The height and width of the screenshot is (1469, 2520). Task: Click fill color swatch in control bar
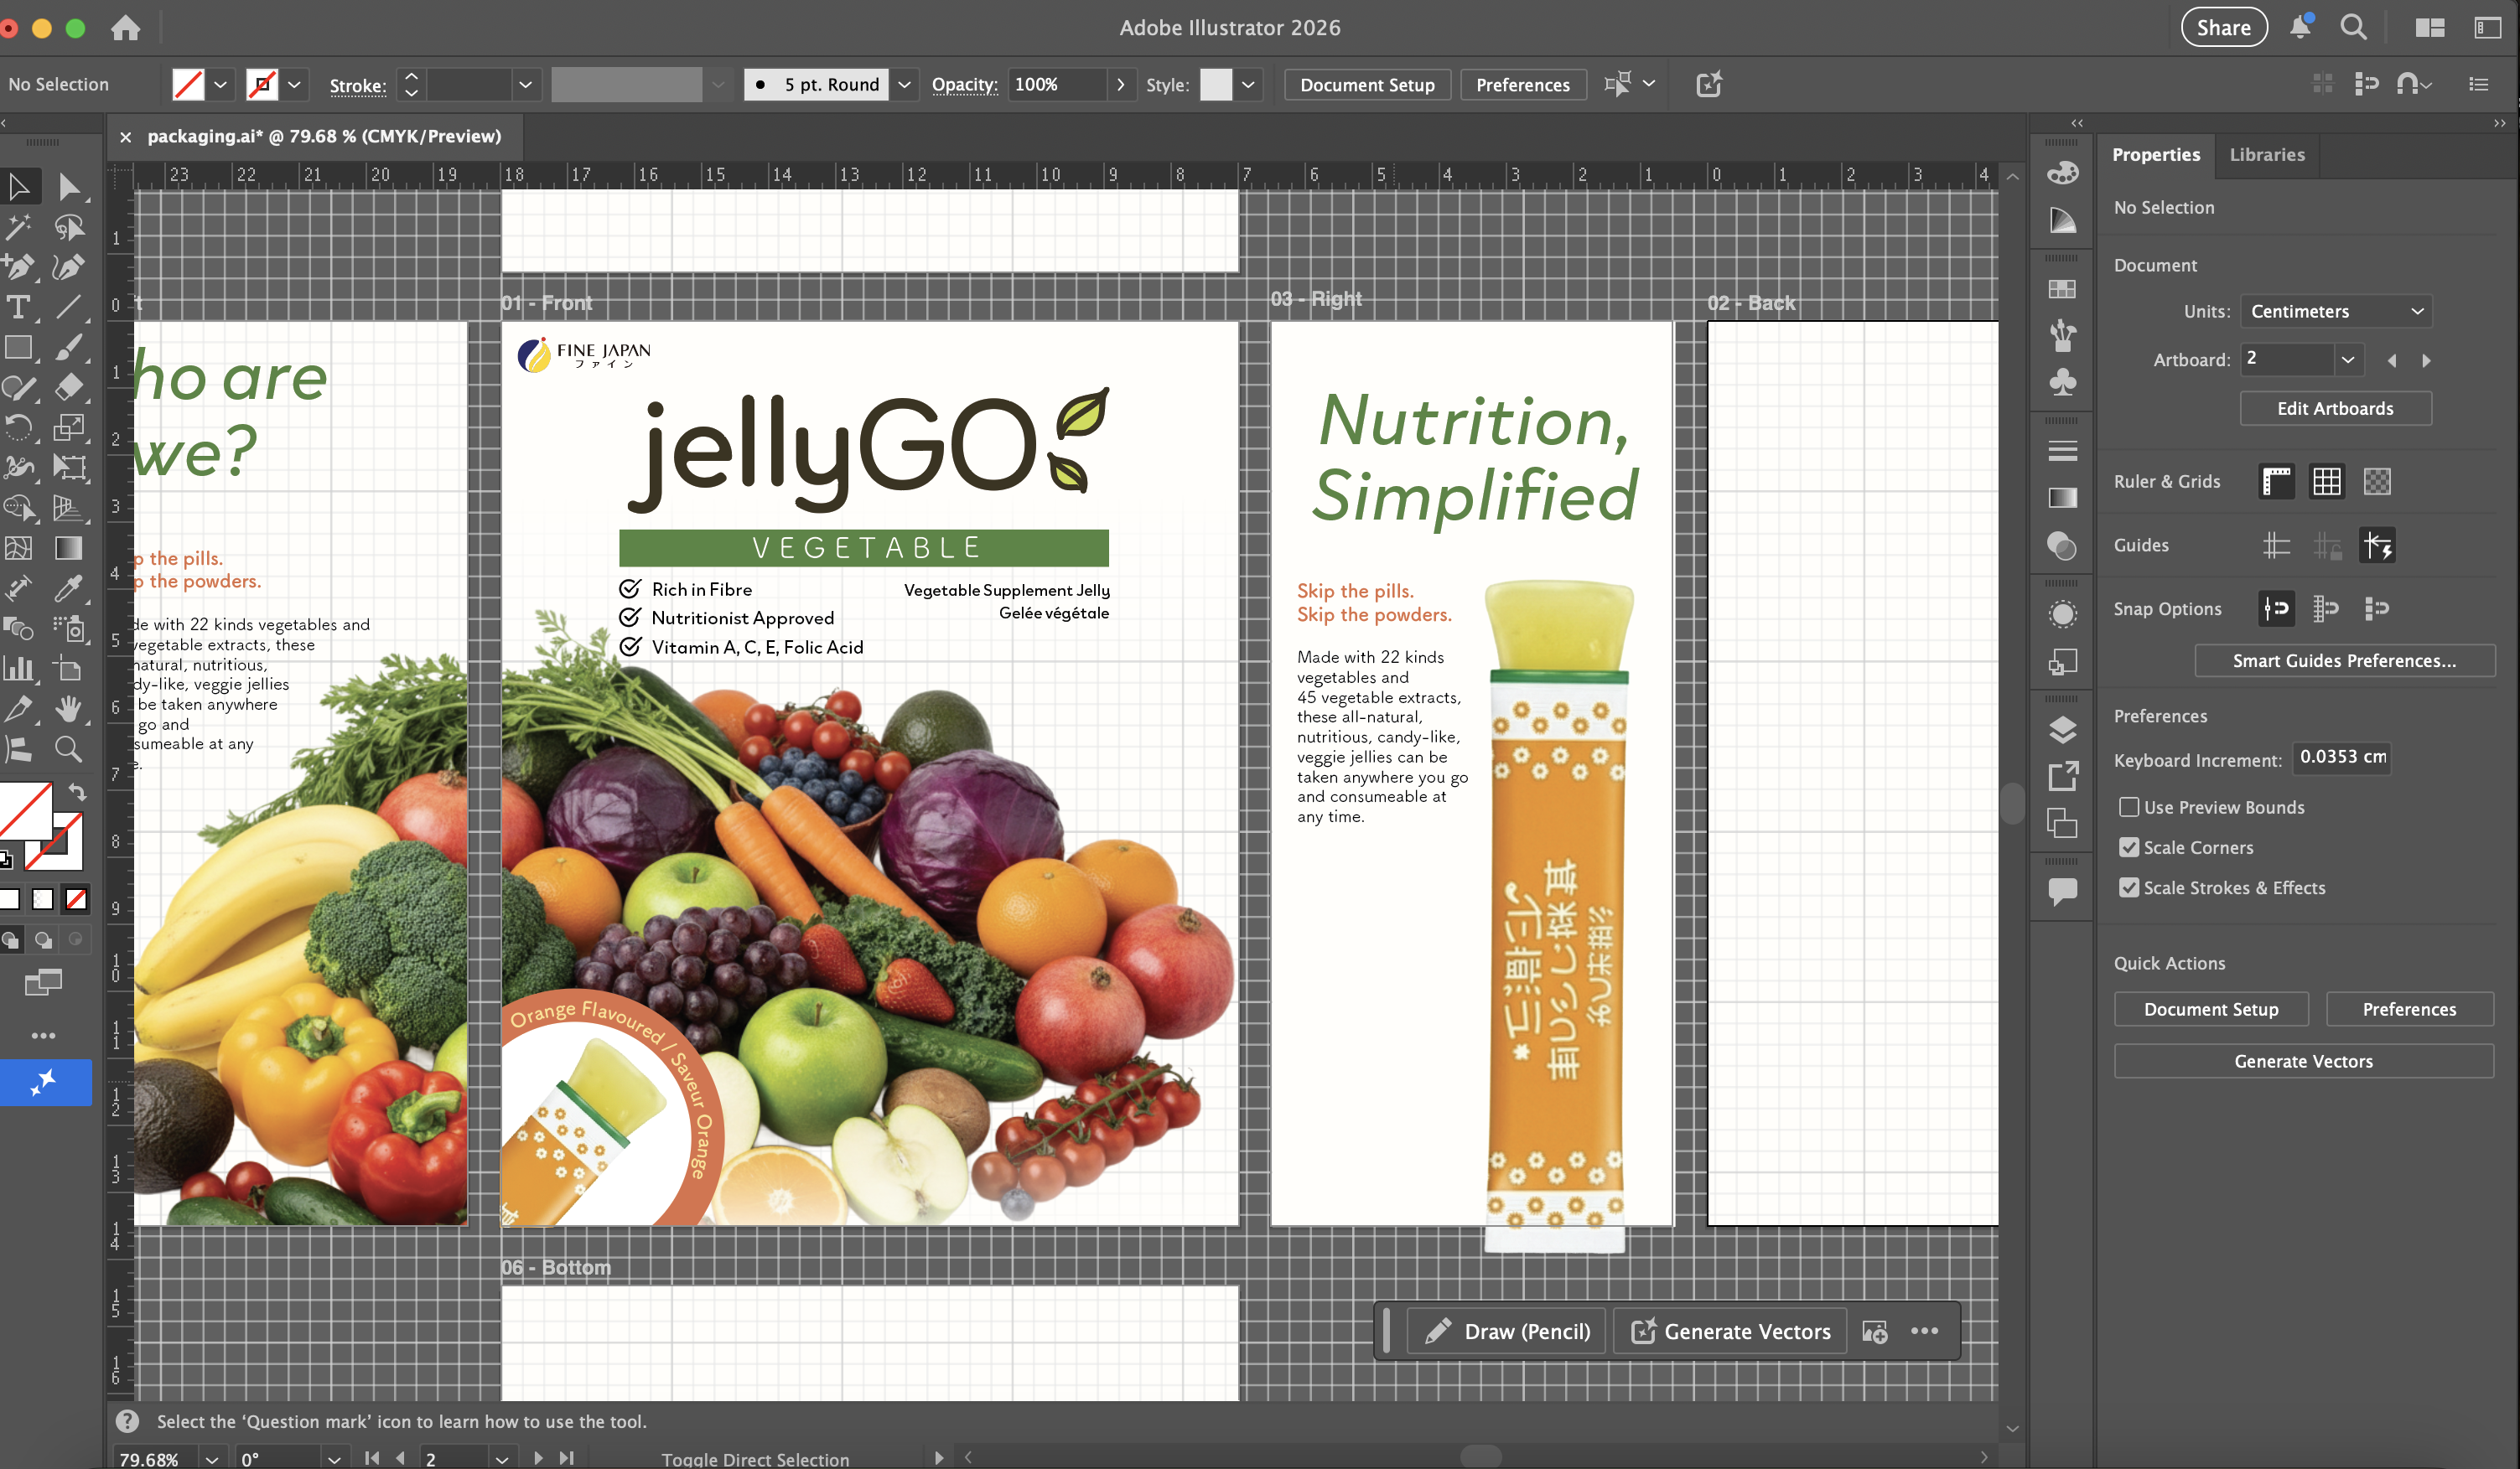[188, 85]
